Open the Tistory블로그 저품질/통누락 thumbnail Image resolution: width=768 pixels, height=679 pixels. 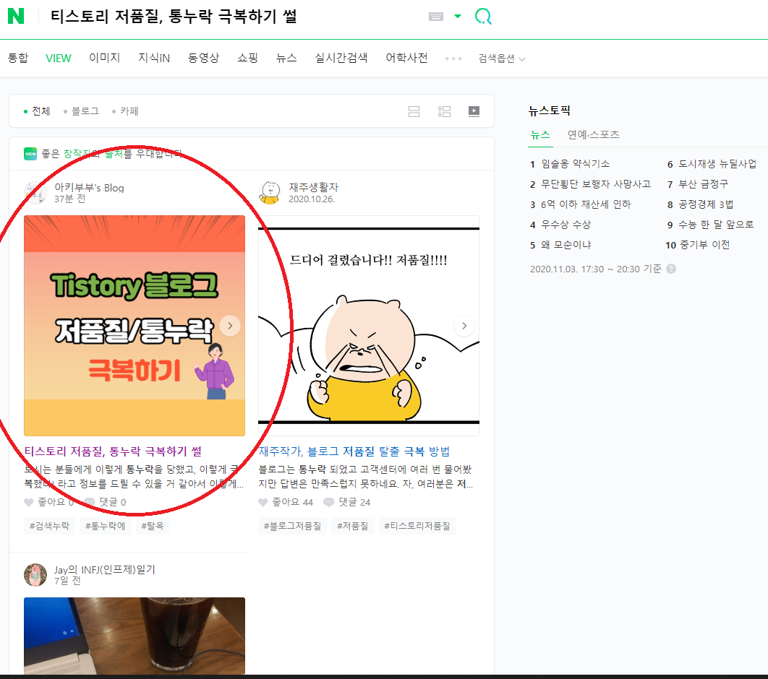pyautogui.click(x=135, y=325)
